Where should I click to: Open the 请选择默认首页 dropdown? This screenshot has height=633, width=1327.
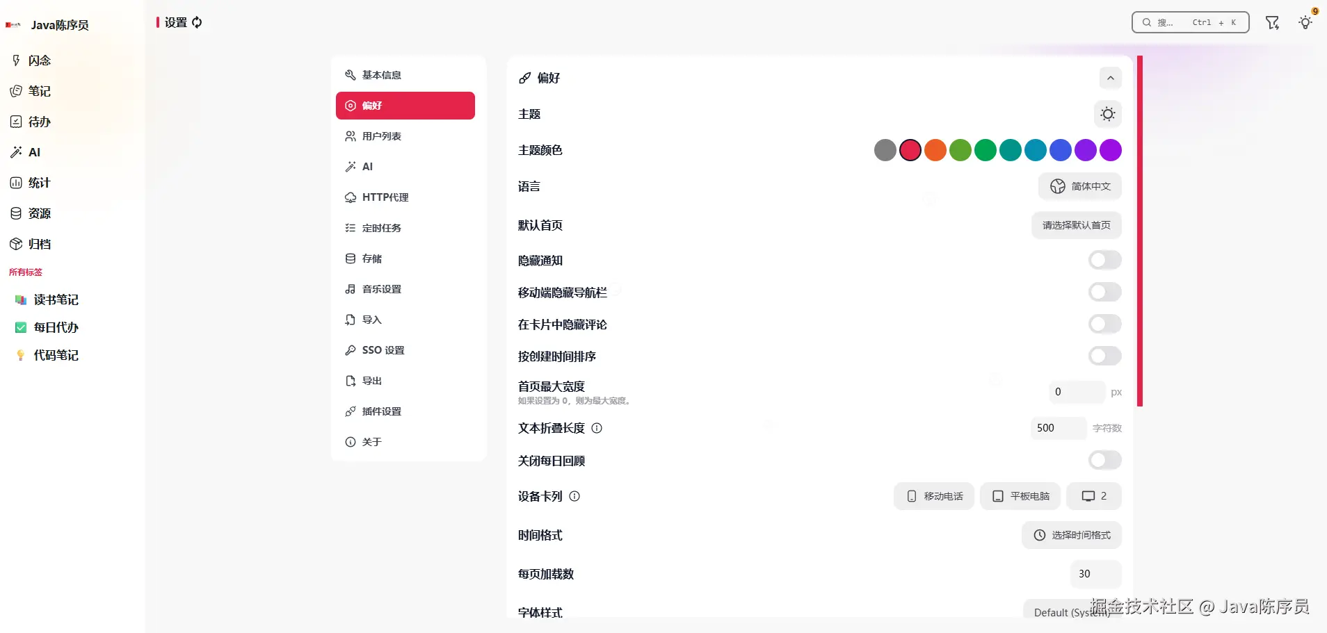point(1077,225)
